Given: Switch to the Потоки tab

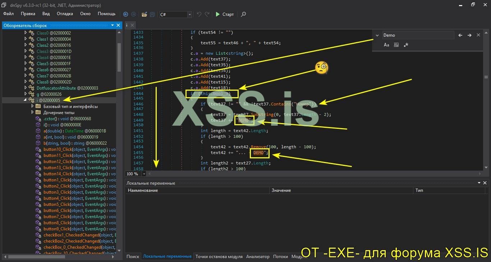Looking at the screenshot, I should coord(280,257).
